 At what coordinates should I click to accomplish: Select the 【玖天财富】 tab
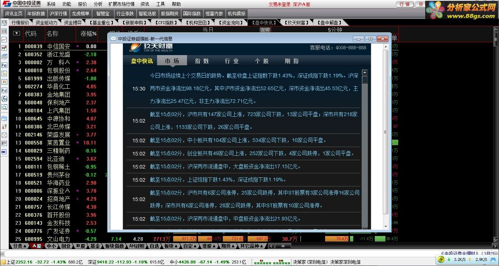click(x=296, y=23)
